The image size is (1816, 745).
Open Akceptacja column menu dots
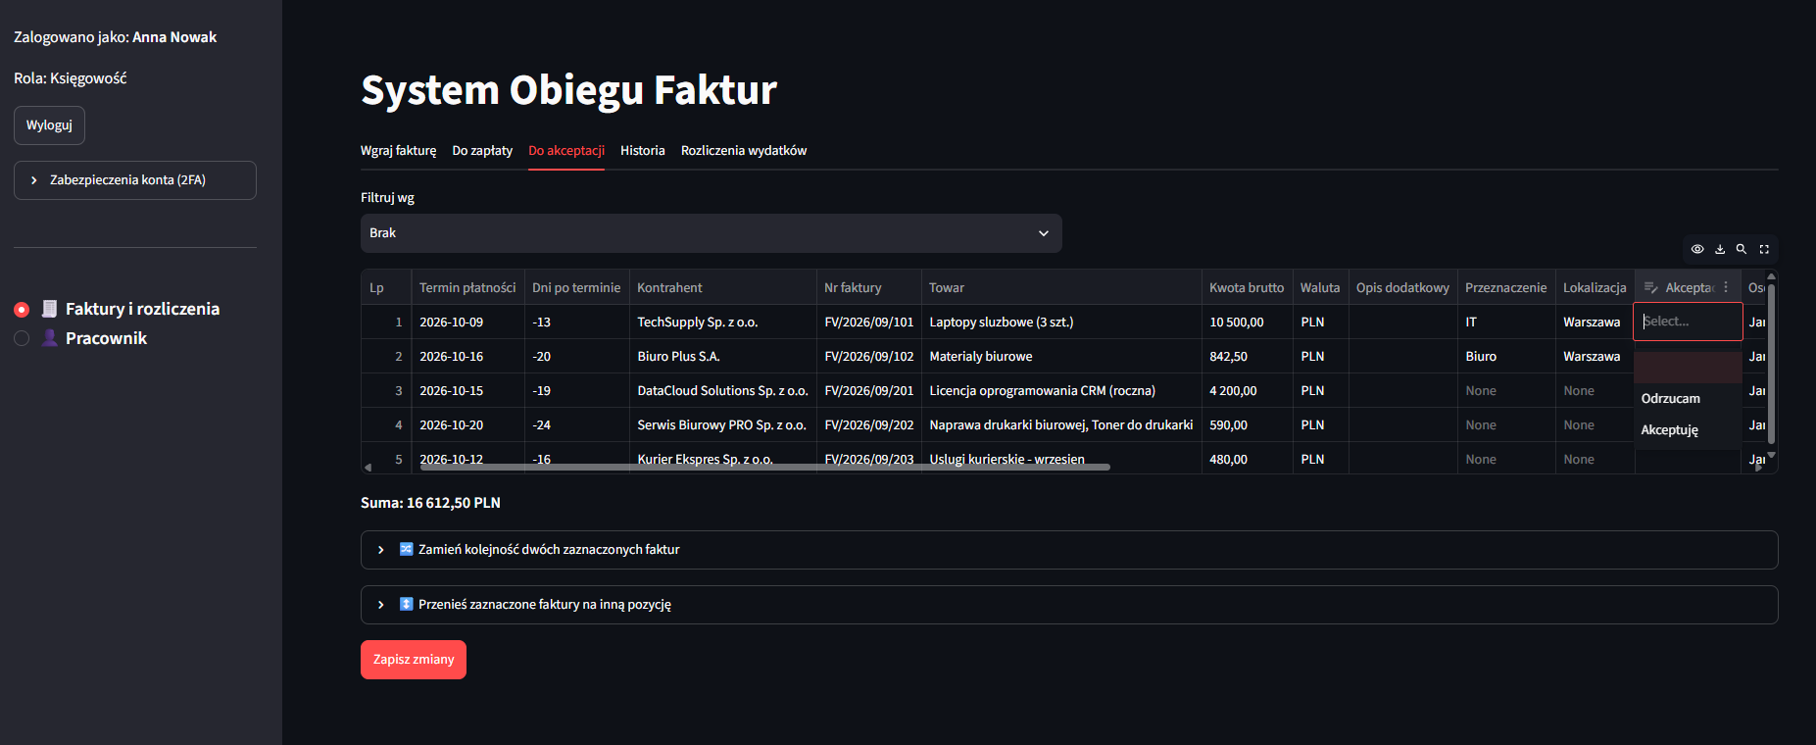pos(1726,287)
